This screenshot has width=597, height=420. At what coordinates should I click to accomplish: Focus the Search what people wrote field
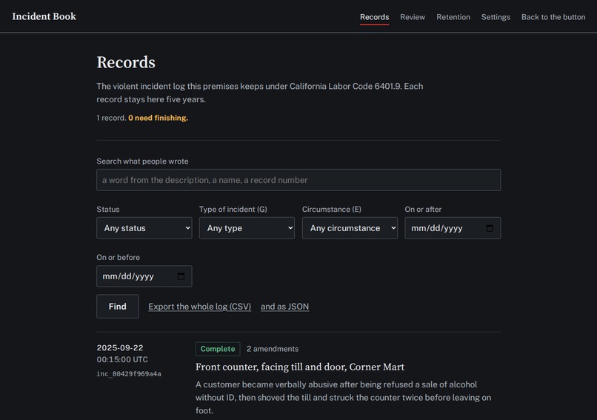[x=298, y=180]
